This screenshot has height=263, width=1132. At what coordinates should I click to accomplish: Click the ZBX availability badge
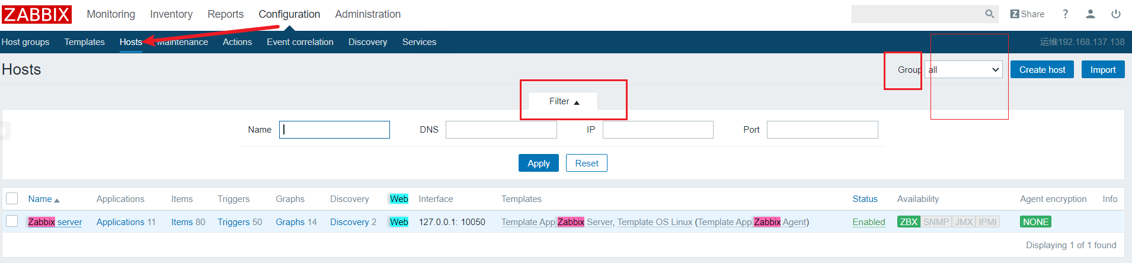pyautogui.click(x=909, y=222)
